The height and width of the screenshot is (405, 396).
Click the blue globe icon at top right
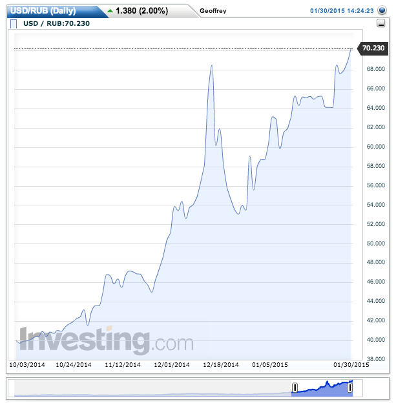(x=382, y=10)
